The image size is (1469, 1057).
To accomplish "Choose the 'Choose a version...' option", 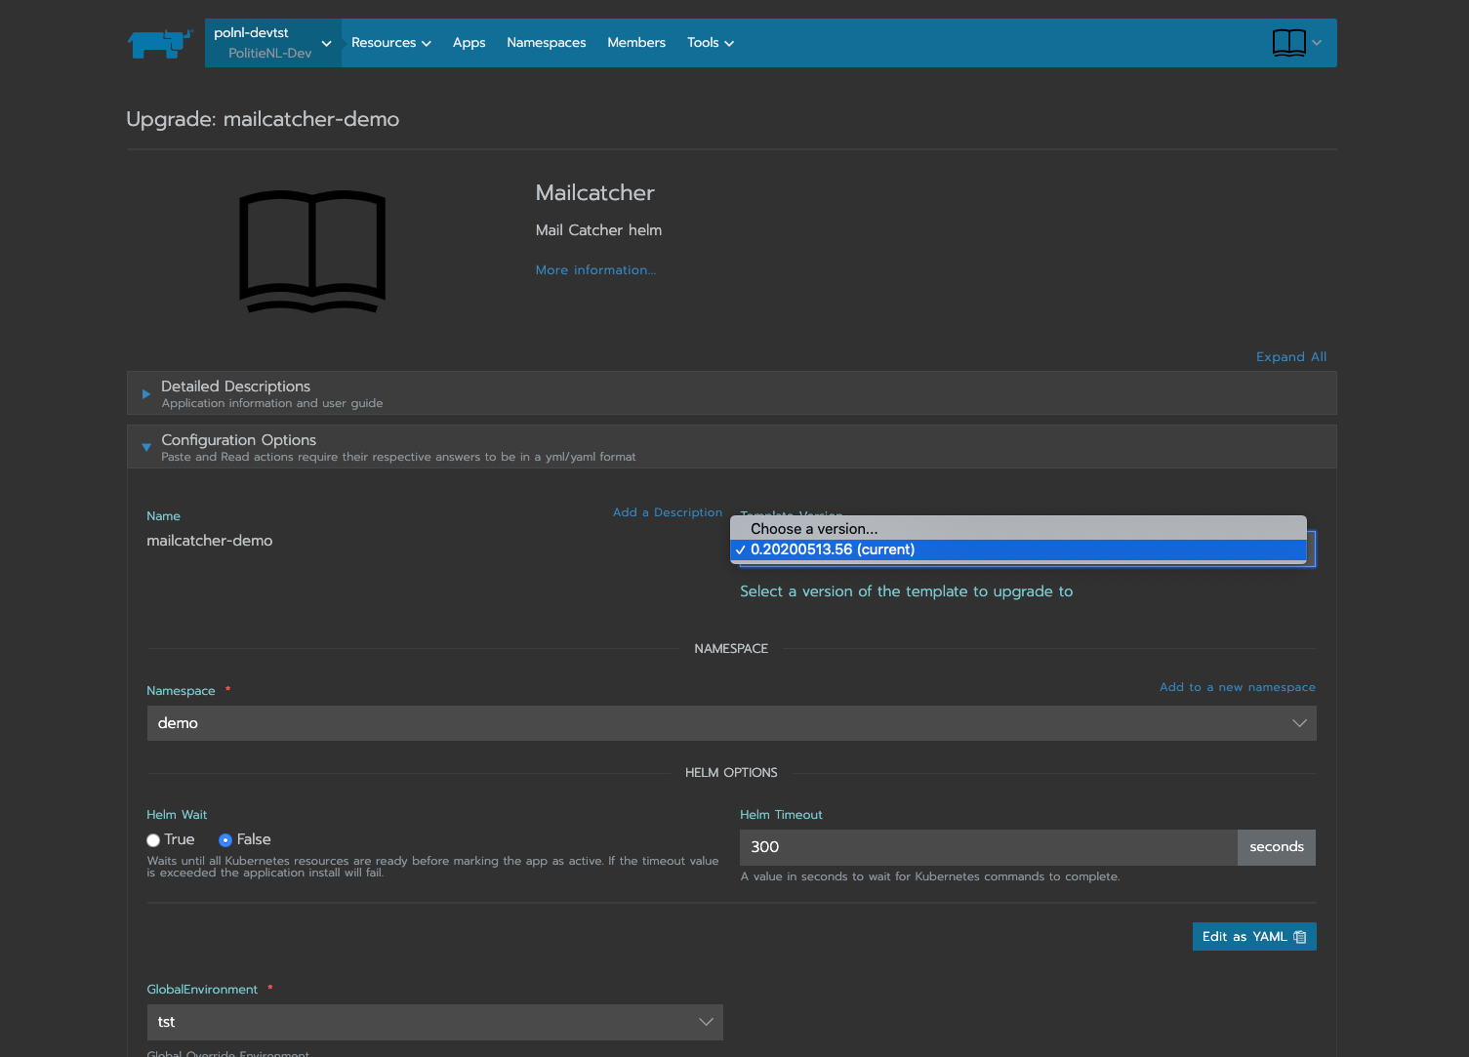I will (x=1018, y=529).
